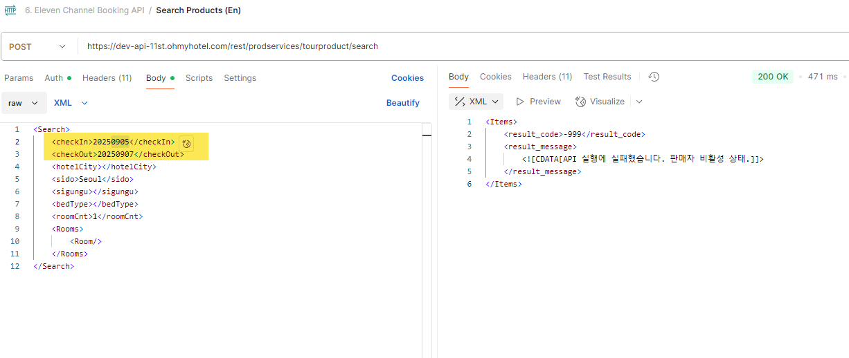
Task: Switch to the Test Results tab
Action: pyautogui.click(x=607, y=77)
